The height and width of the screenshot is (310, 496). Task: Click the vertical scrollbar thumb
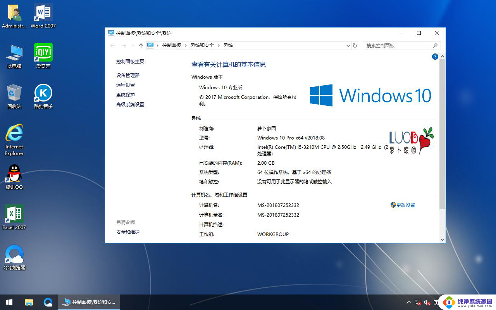tap(442, 134)
